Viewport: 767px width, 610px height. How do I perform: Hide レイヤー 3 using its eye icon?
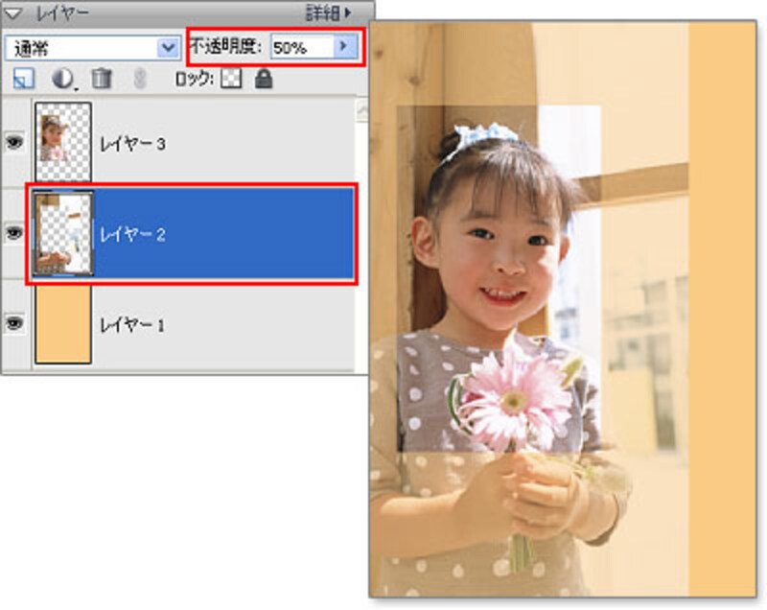(14, 142)
